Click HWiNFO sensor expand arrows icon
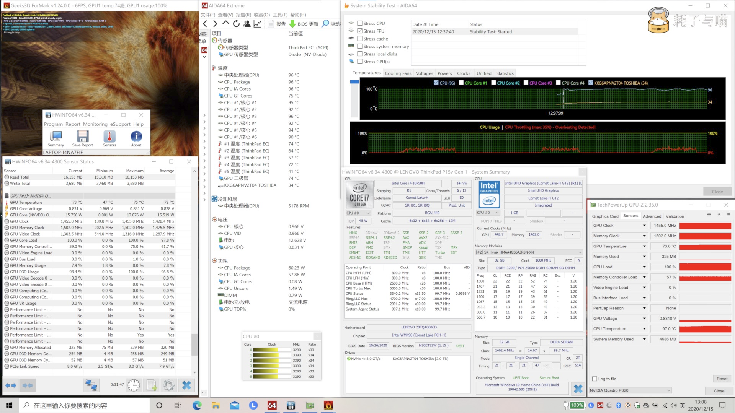735x413 pixels. (11, 385)
